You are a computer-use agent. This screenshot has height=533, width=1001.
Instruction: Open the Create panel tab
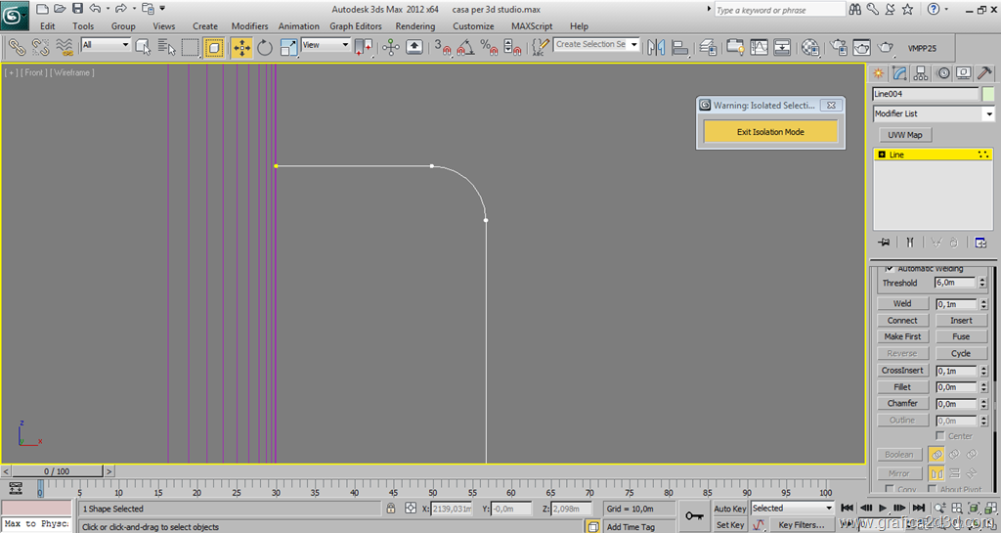878,73
